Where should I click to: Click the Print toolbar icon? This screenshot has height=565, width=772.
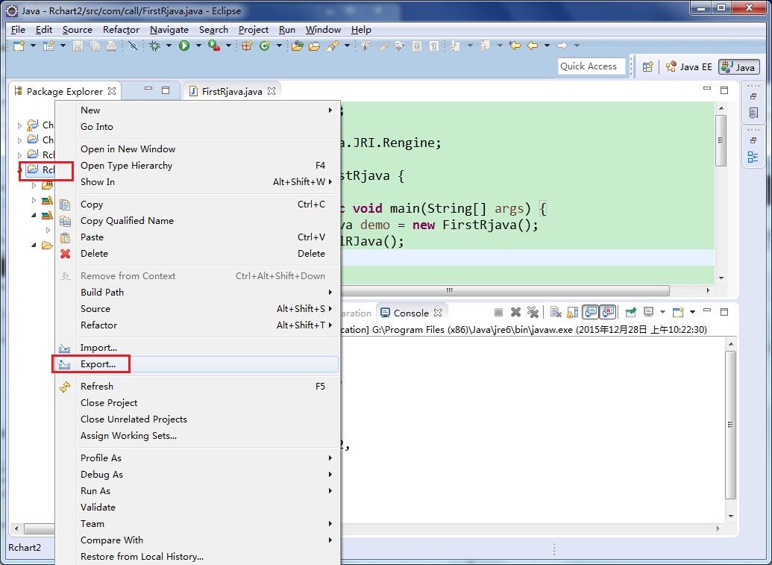111,46
